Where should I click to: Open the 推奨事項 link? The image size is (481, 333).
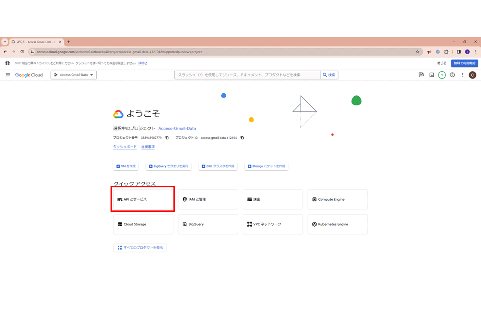(x=148, y=147)
